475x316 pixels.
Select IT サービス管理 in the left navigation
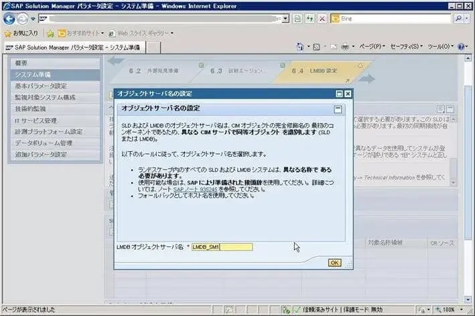[55, 121]
